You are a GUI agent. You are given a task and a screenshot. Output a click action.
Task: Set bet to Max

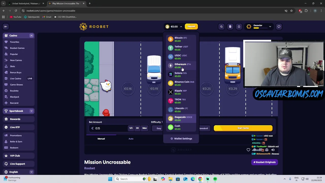(144, 128)
